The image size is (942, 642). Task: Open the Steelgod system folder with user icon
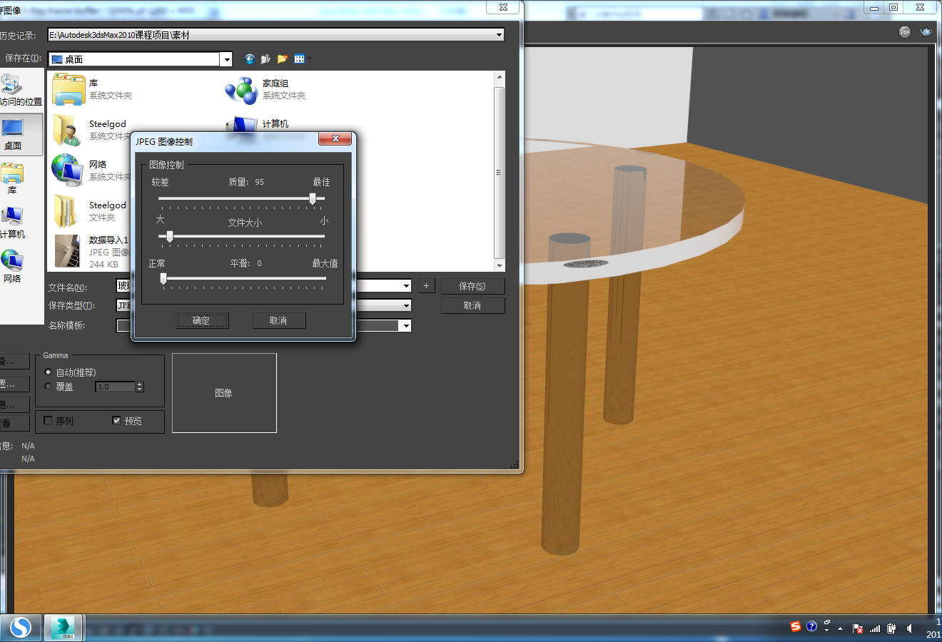point(90,130)
